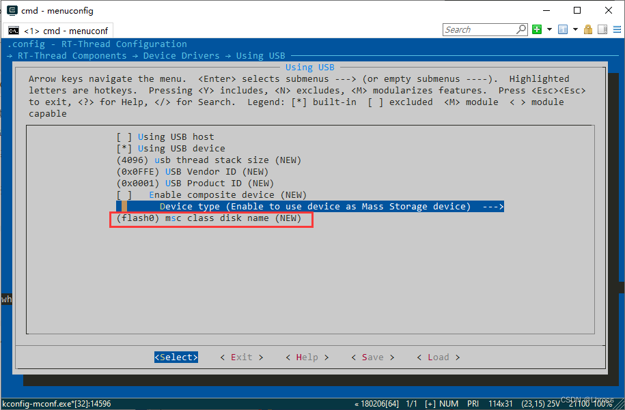Select the 'USB Vendor ID' entry
The width and height of the screenshot is (625, 410).
(193, 171)
